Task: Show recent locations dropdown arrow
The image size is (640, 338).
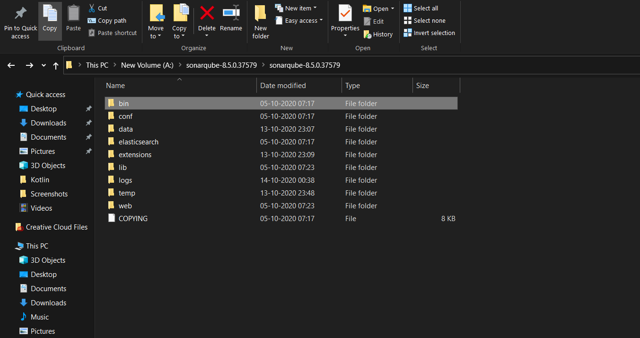Action: pos(44,65)
